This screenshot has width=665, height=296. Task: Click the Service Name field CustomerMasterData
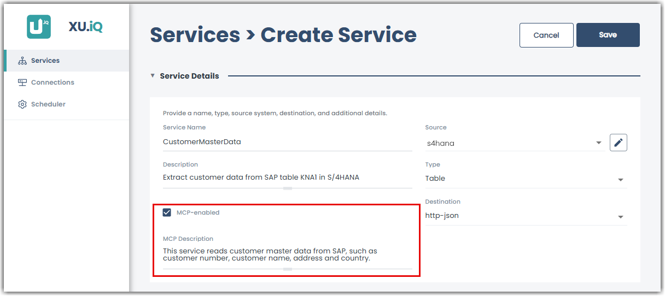point(288,142)
